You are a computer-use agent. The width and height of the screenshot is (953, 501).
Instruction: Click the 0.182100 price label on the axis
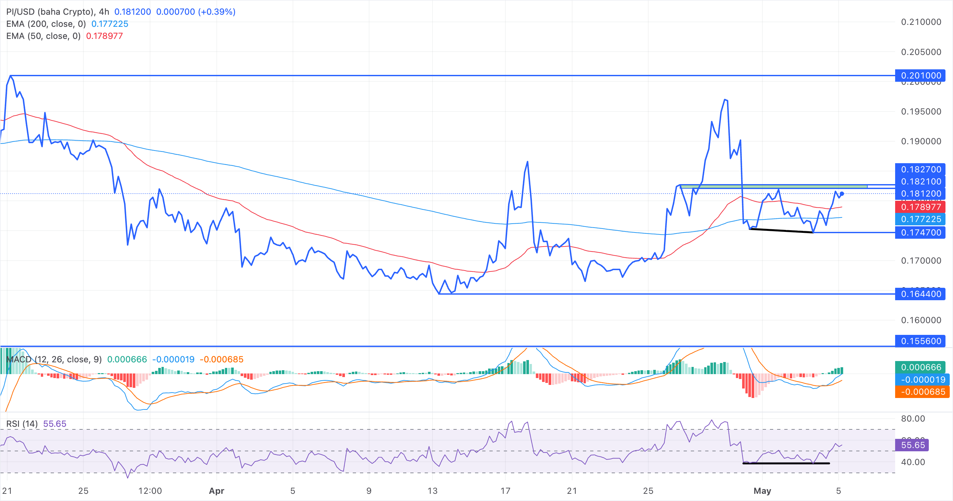920,182
